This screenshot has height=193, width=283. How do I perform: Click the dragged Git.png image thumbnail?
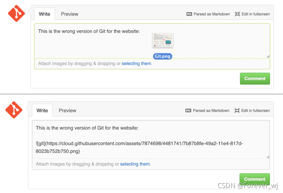point(163,40)
